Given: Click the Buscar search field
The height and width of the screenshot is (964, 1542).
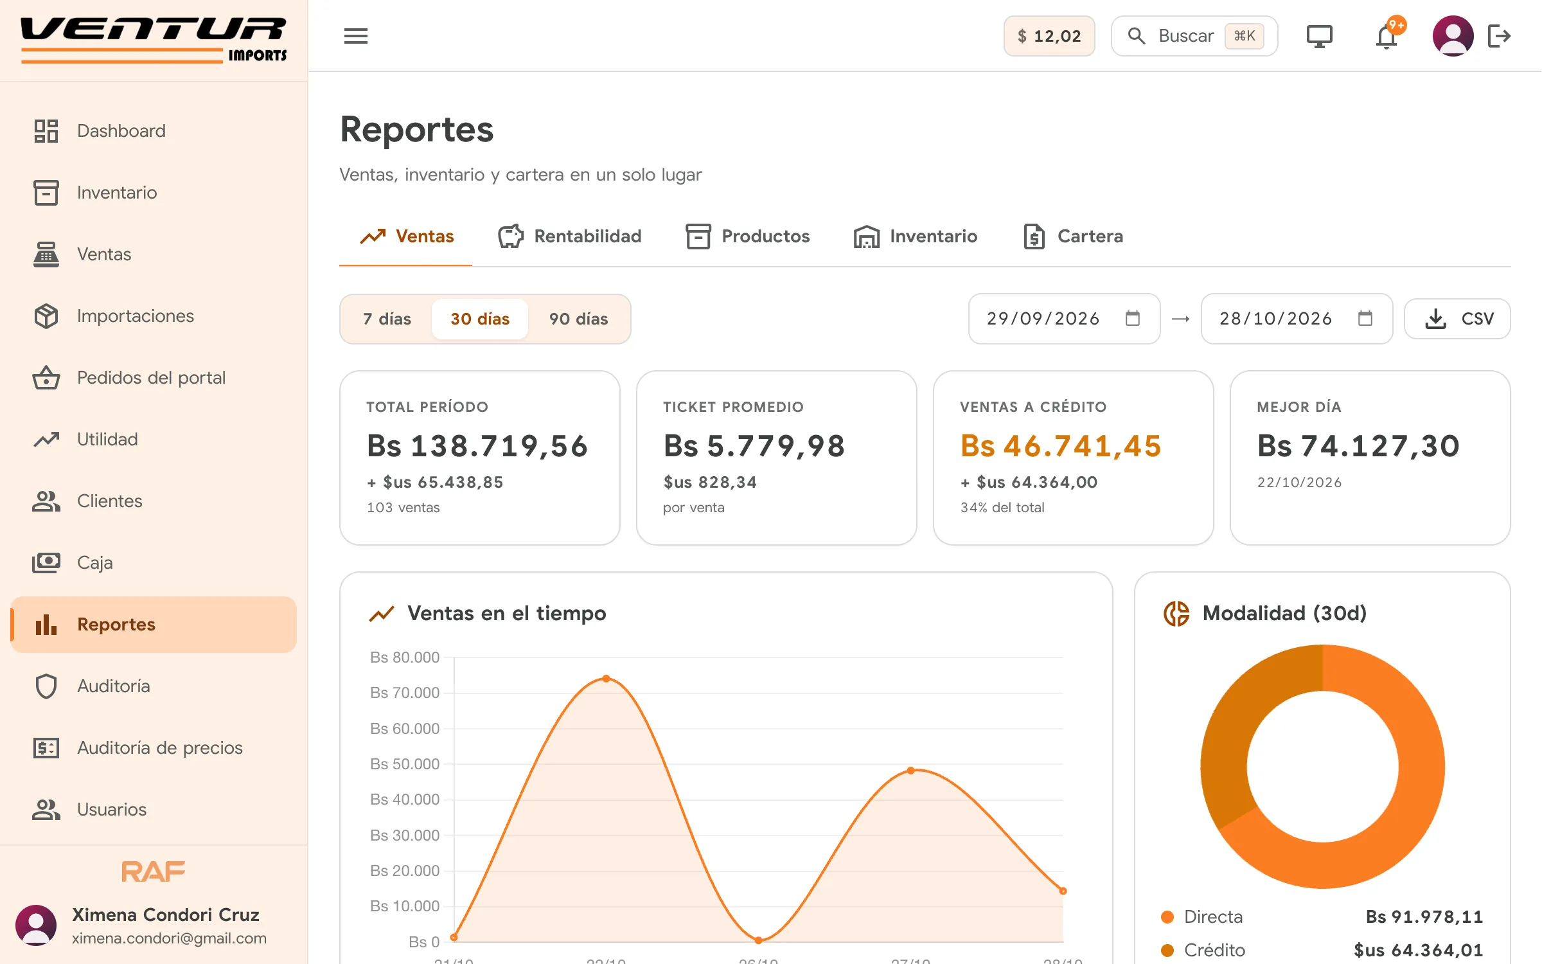Looking at the screenshot, I should (1194, 36).
